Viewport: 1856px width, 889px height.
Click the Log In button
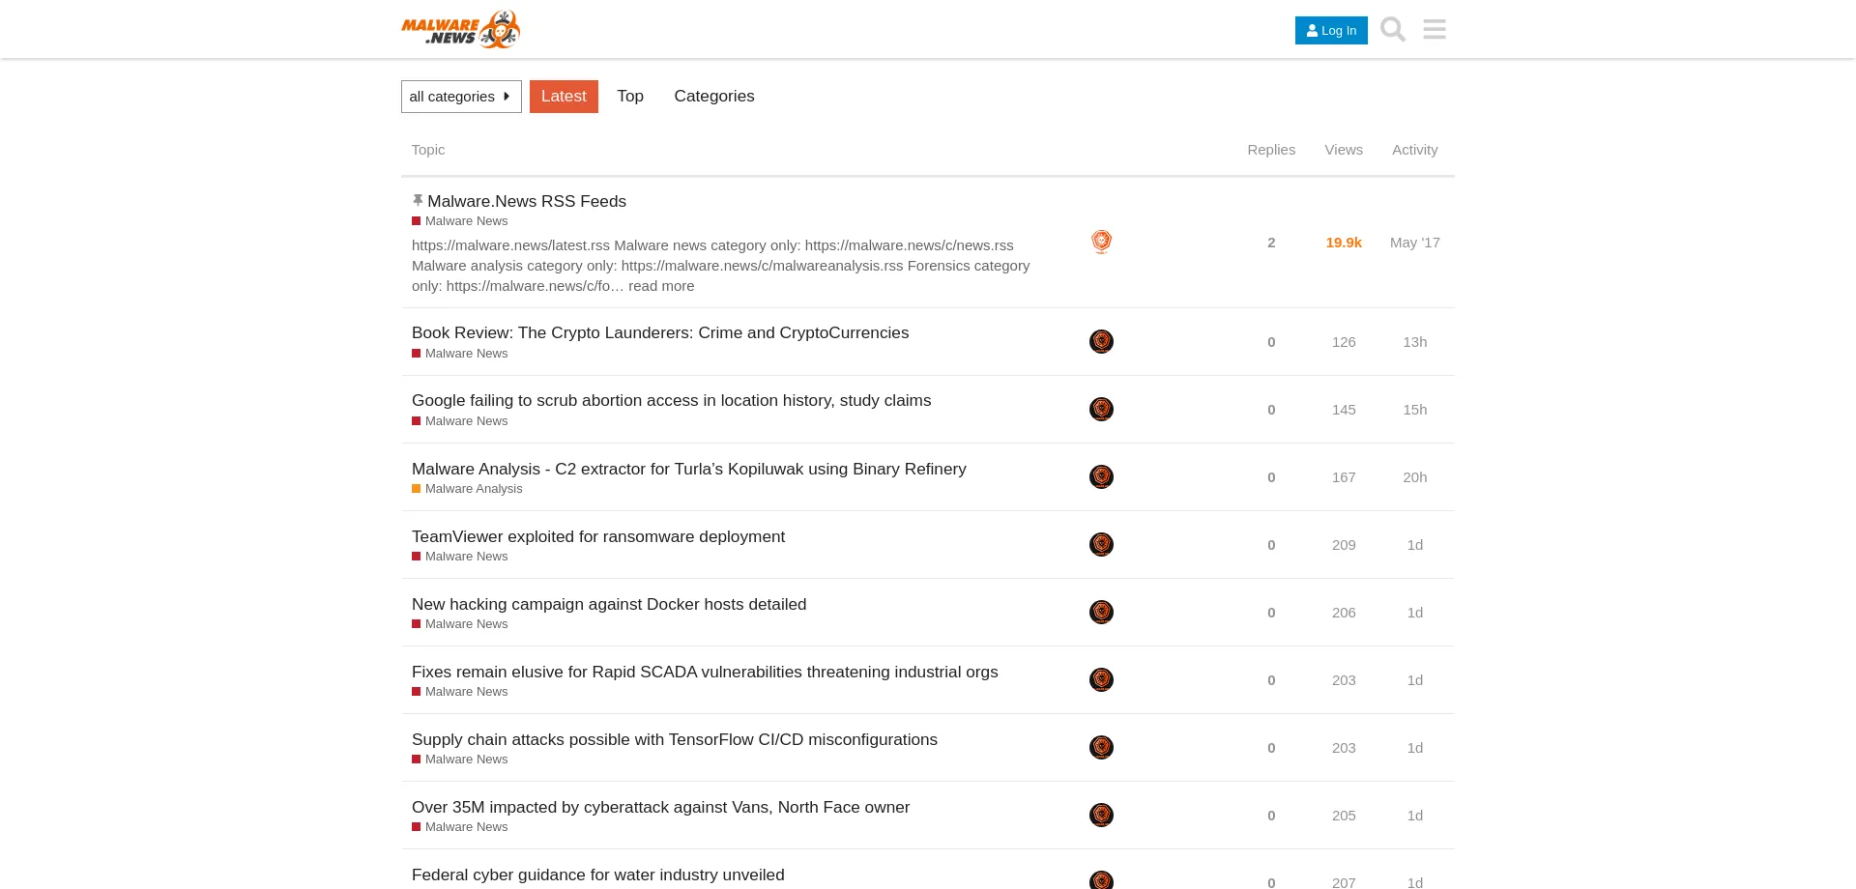click(1331, 30)
